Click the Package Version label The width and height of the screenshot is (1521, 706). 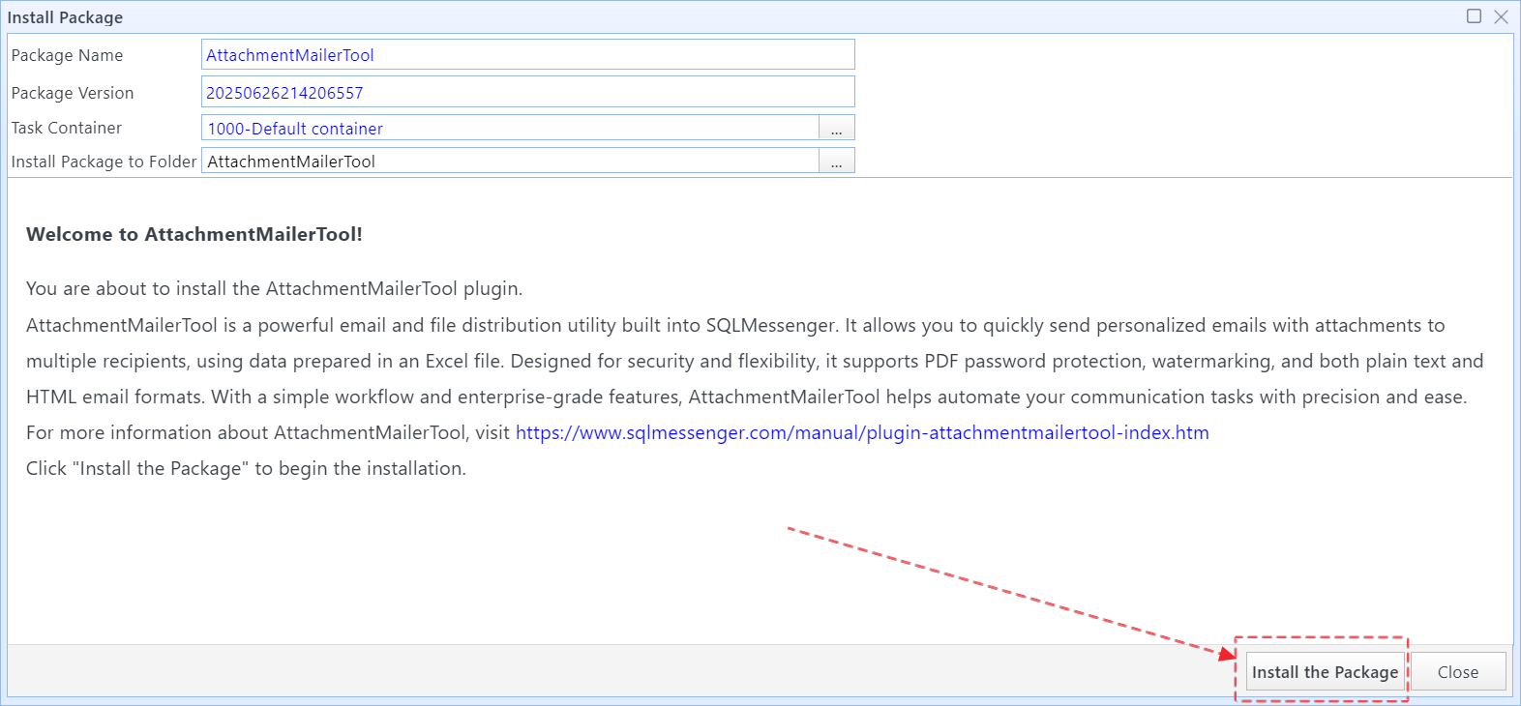73,93
